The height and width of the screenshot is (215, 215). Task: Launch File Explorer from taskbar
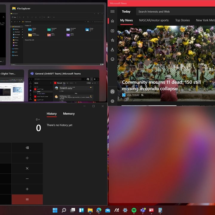tap(90, 210)
